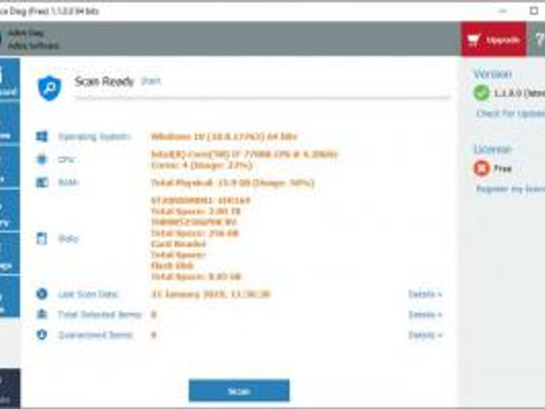Viewport: 545px width, 409px height.
Task: Open help via the question mark icon
Action: point(539,40)
